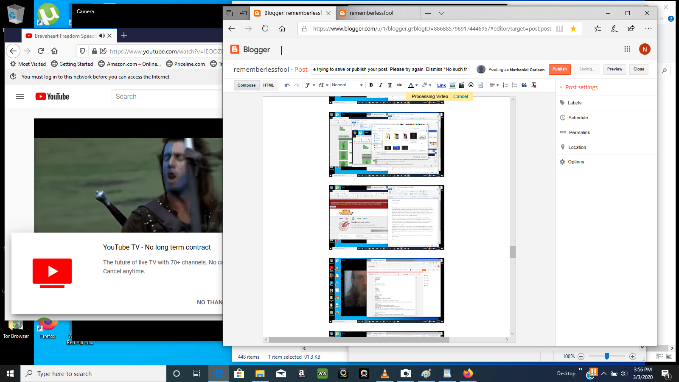
Task: Open the N account avatar in Blogger
Action: point(645,49)
